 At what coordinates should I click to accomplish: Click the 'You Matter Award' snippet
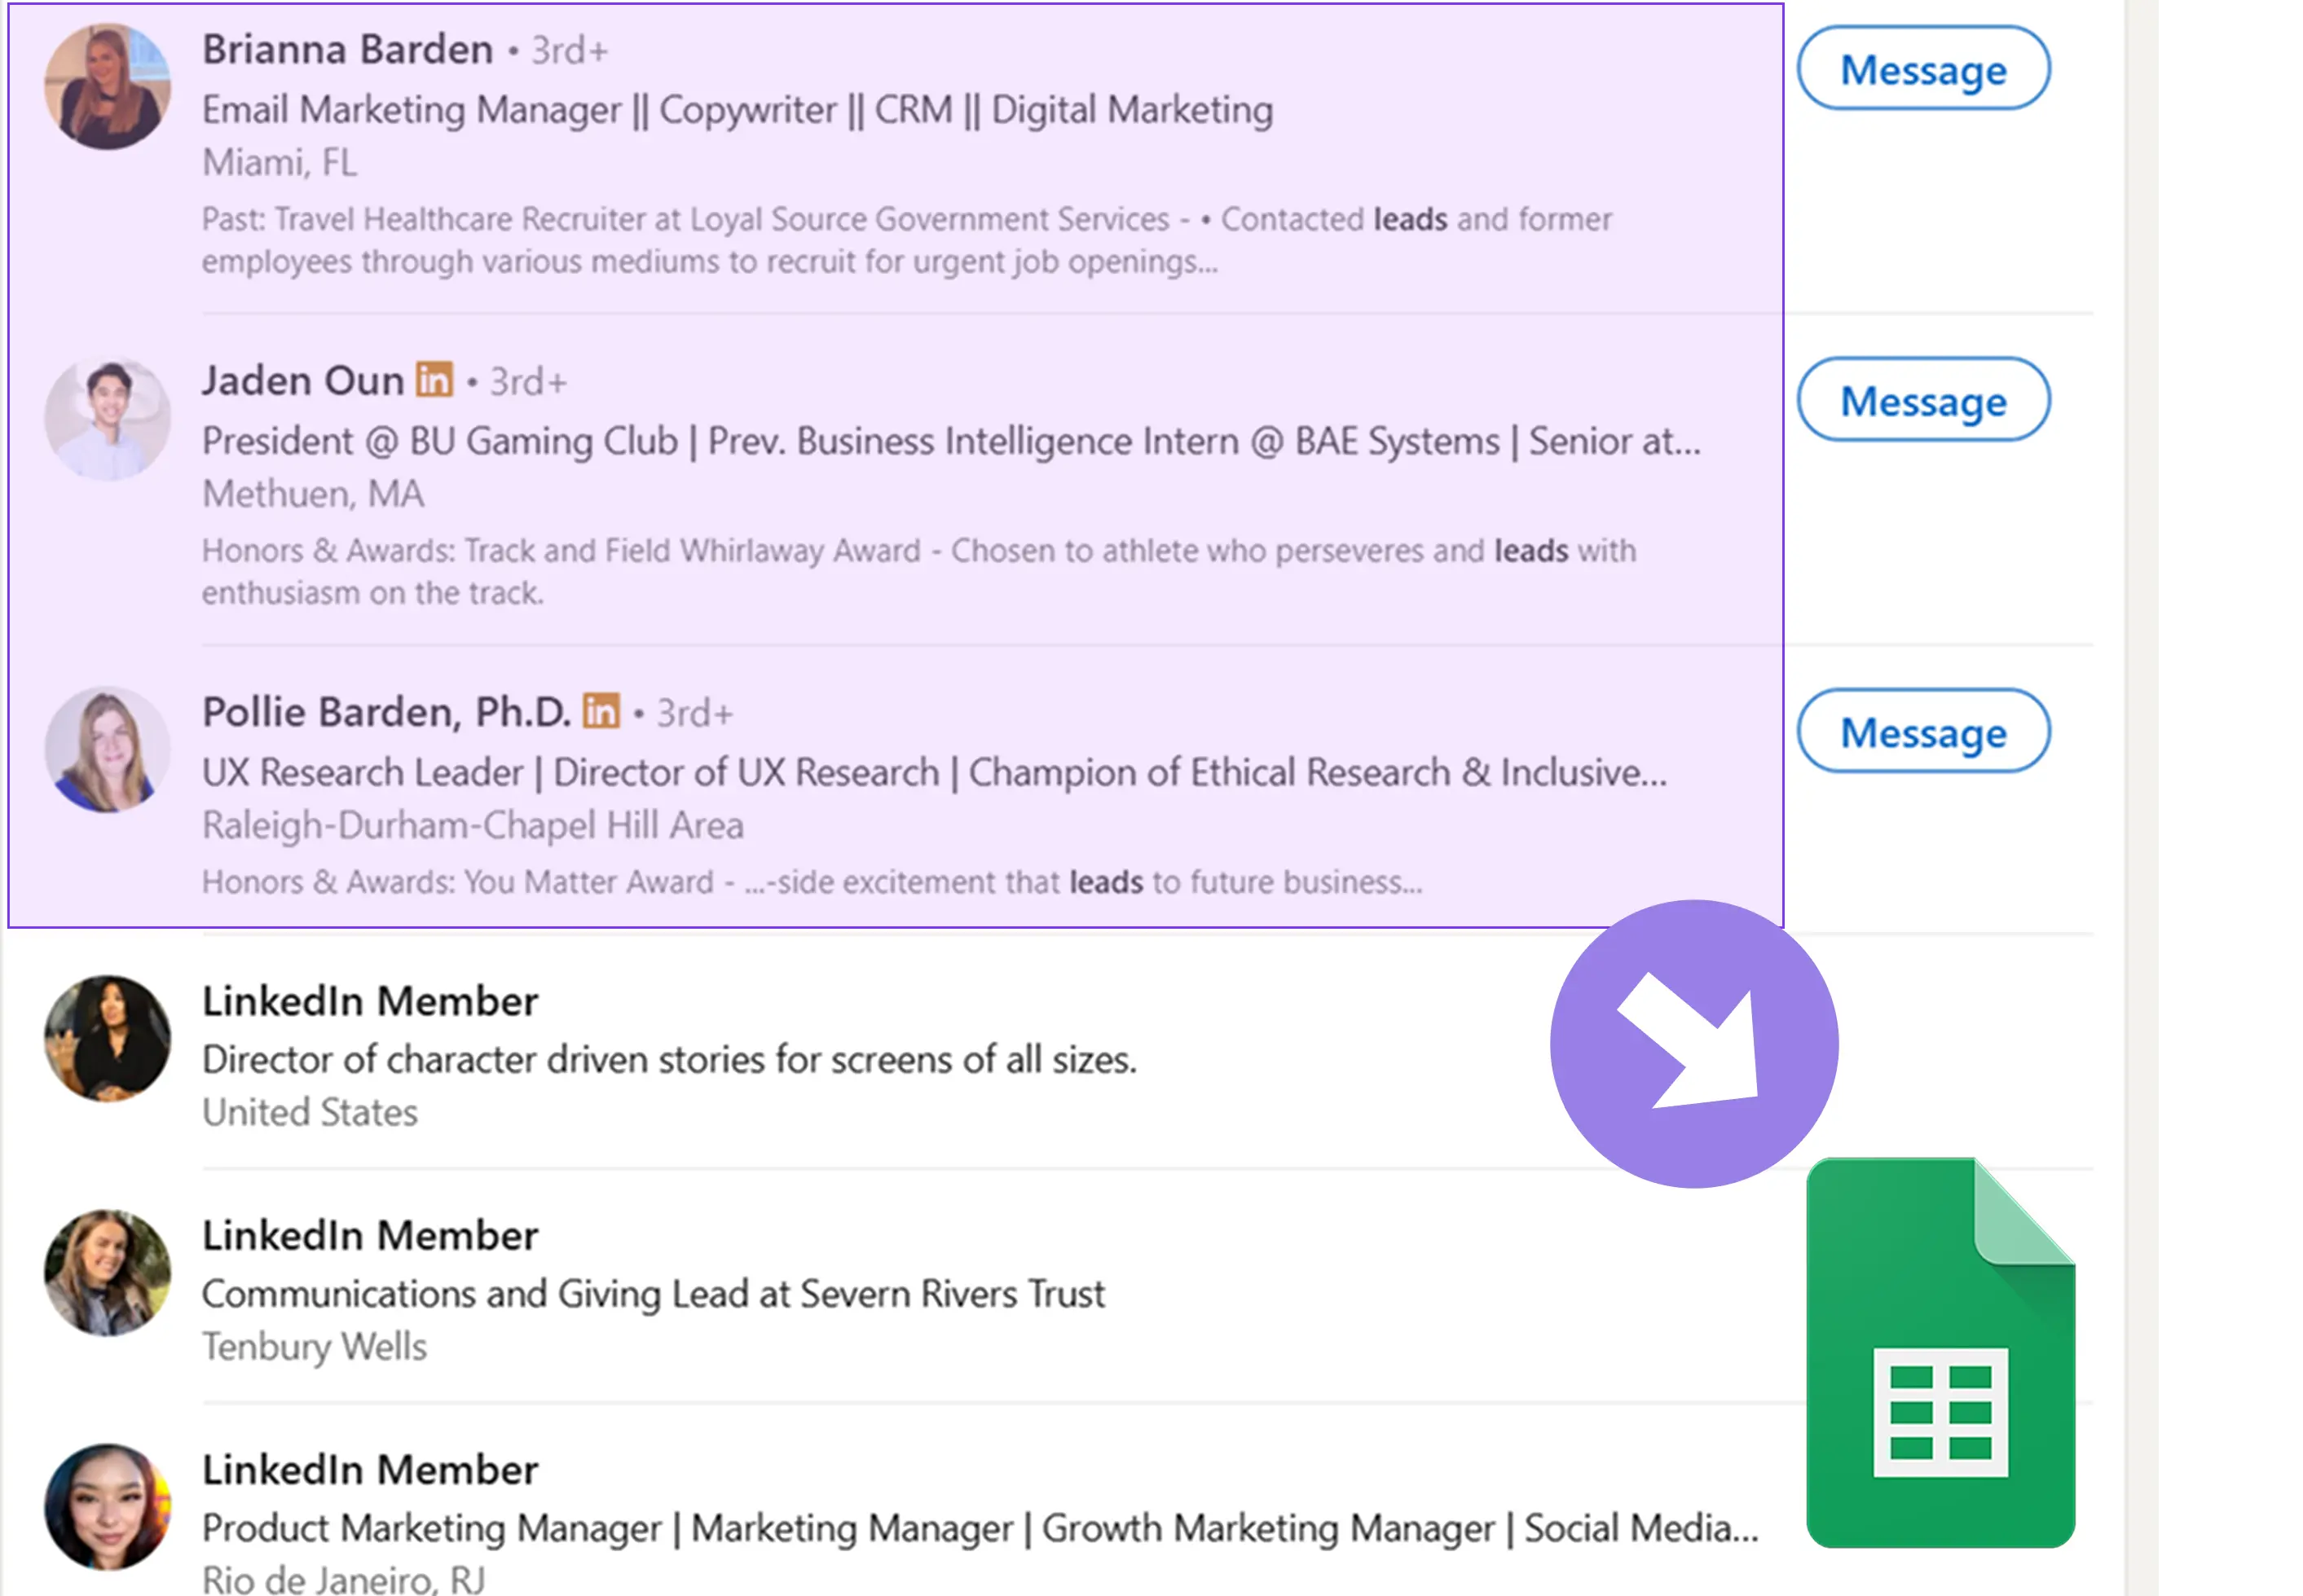pyautogui.click(x=811, y=882)
